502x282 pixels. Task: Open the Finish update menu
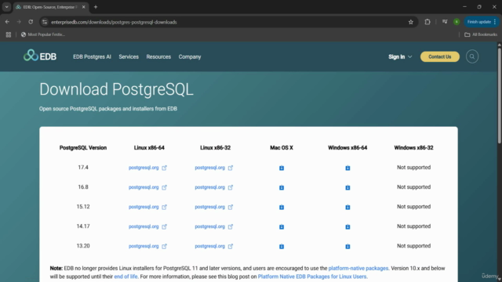[x=481, y=22]
